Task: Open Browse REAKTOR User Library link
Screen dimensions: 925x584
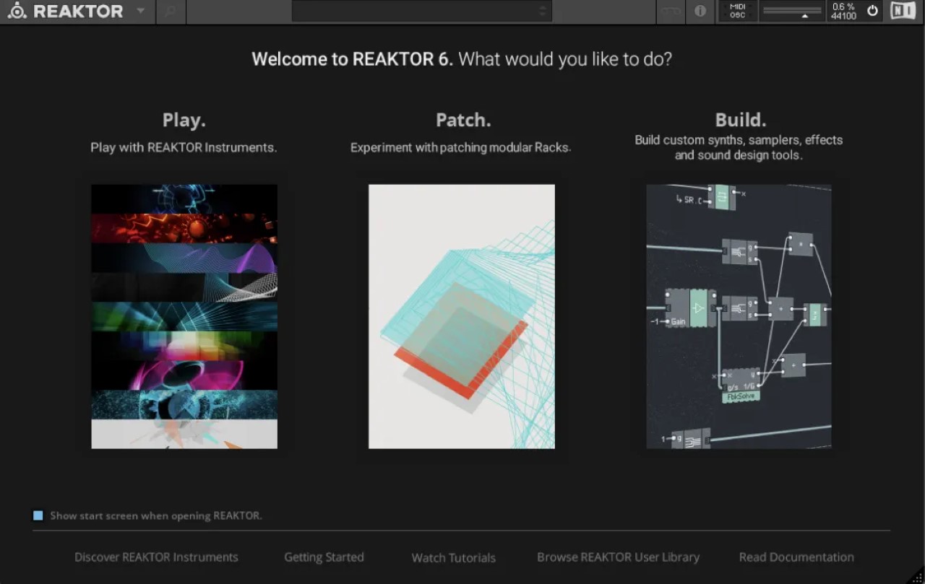Action: 618,557
